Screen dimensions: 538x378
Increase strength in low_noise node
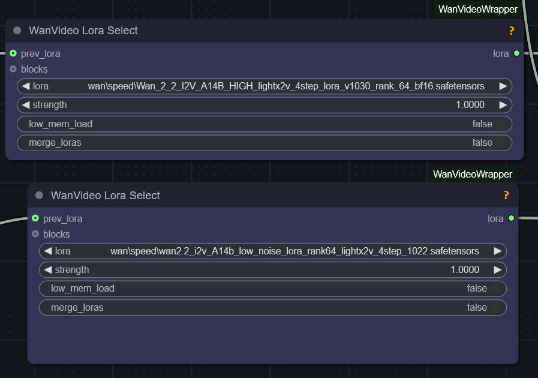coord(497,270)
